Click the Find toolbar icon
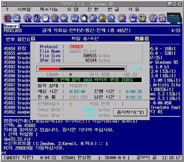Screen dimensions: 184x162 point(111,18)
